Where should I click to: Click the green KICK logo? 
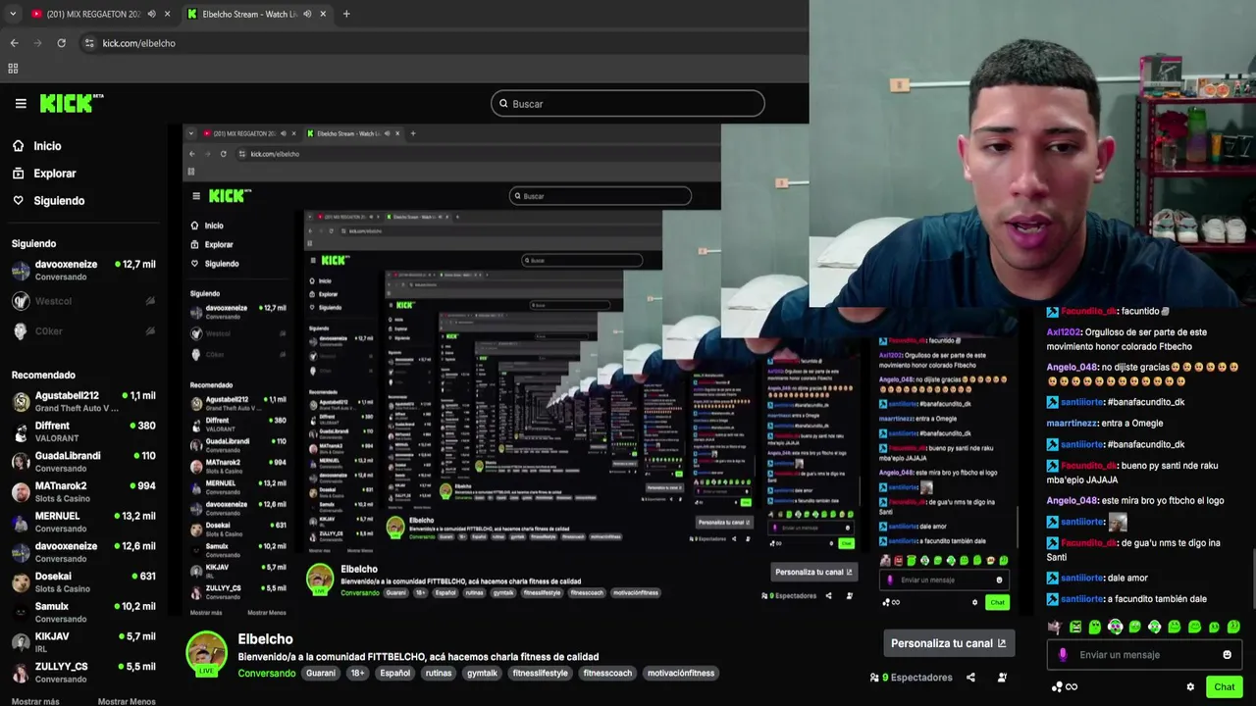[71, 103]
